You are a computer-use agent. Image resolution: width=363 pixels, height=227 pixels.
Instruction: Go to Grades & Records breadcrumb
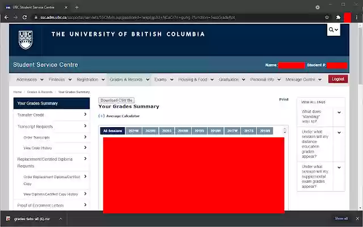point(40,92)
